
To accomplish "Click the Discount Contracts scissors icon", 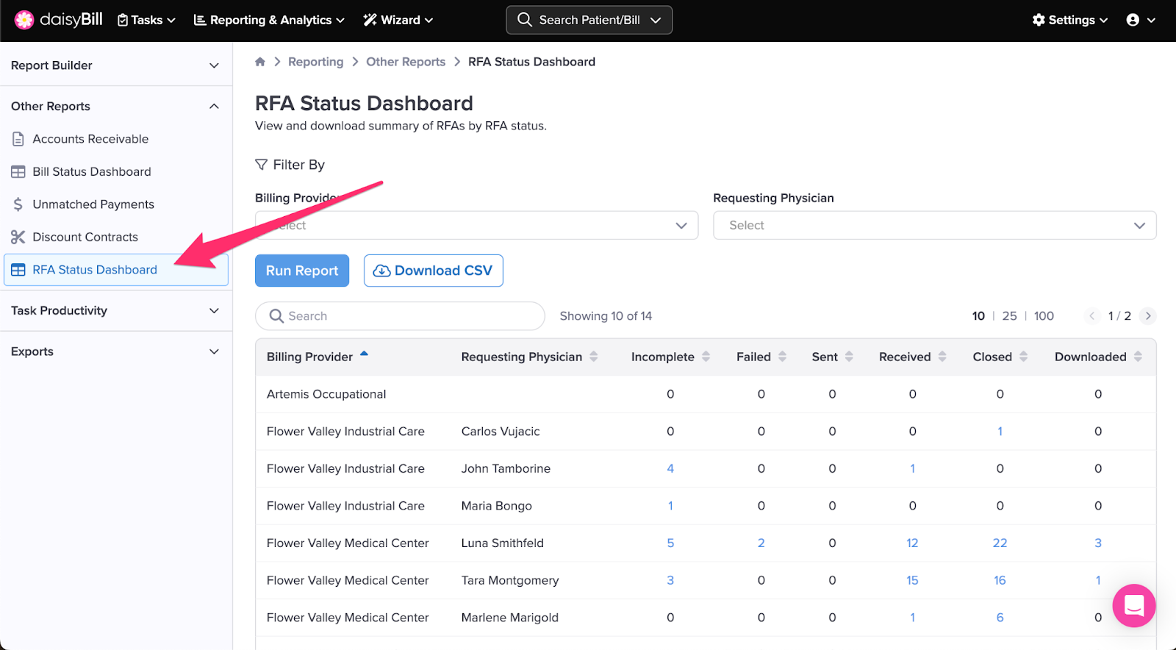I will click(x=18, y=237).
